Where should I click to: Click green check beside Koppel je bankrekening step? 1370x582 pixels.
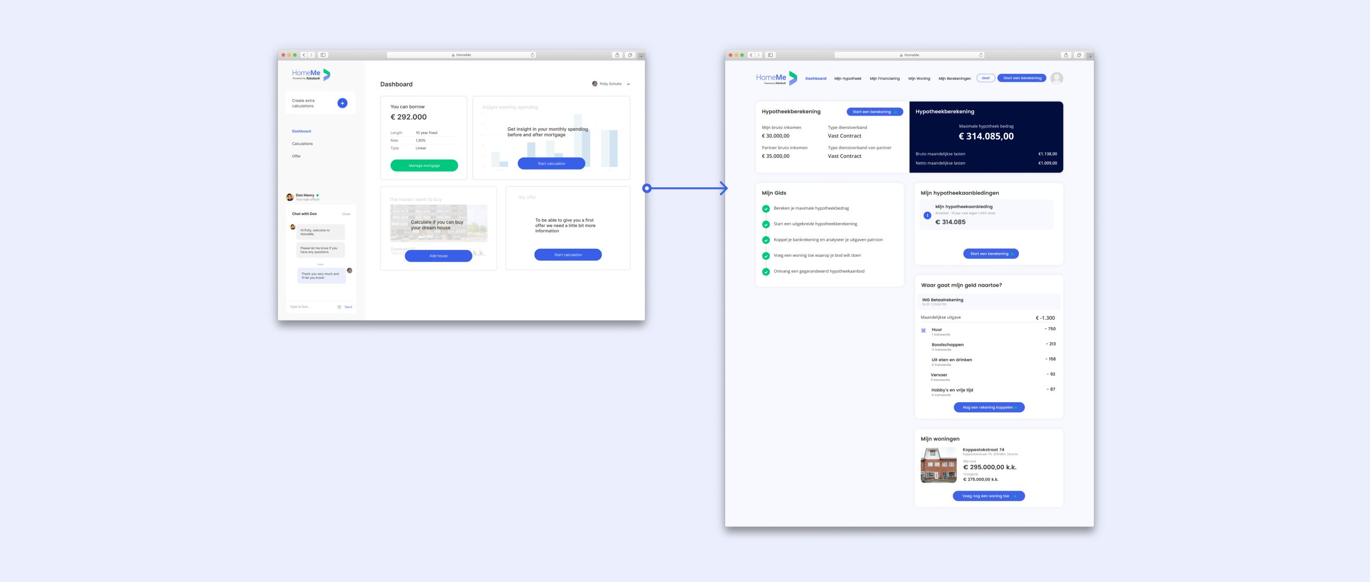click(766, 240)
